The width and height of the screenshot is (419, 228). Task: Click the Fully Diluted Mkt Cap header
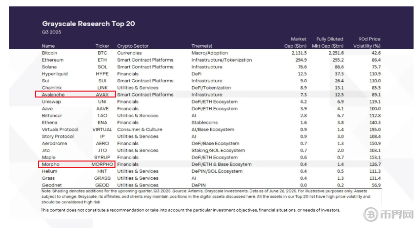(x=330, y=42)
